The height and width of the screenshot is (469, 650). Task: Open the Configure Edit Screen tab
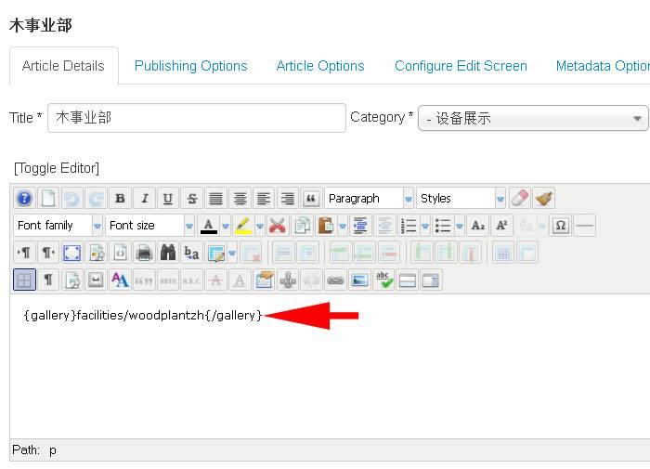(x=461, y=66)
